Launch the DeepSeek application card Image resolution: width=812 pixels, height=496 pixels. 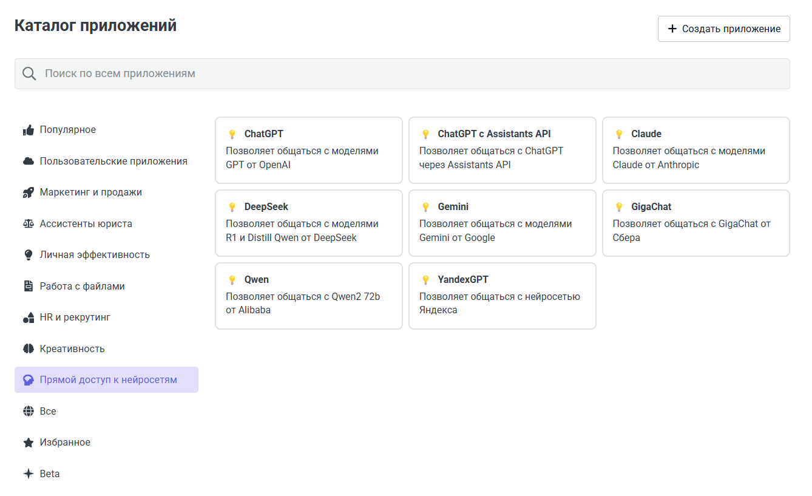[x=308, y=223]
